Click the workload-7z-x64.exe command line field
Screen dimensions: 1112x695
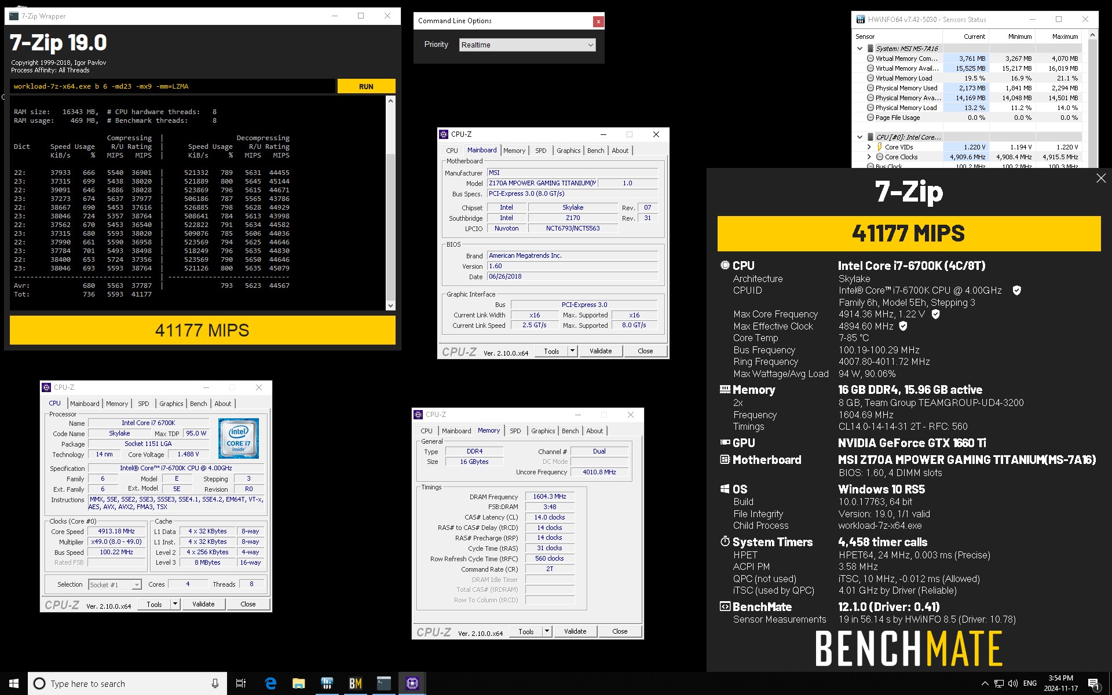173,86
